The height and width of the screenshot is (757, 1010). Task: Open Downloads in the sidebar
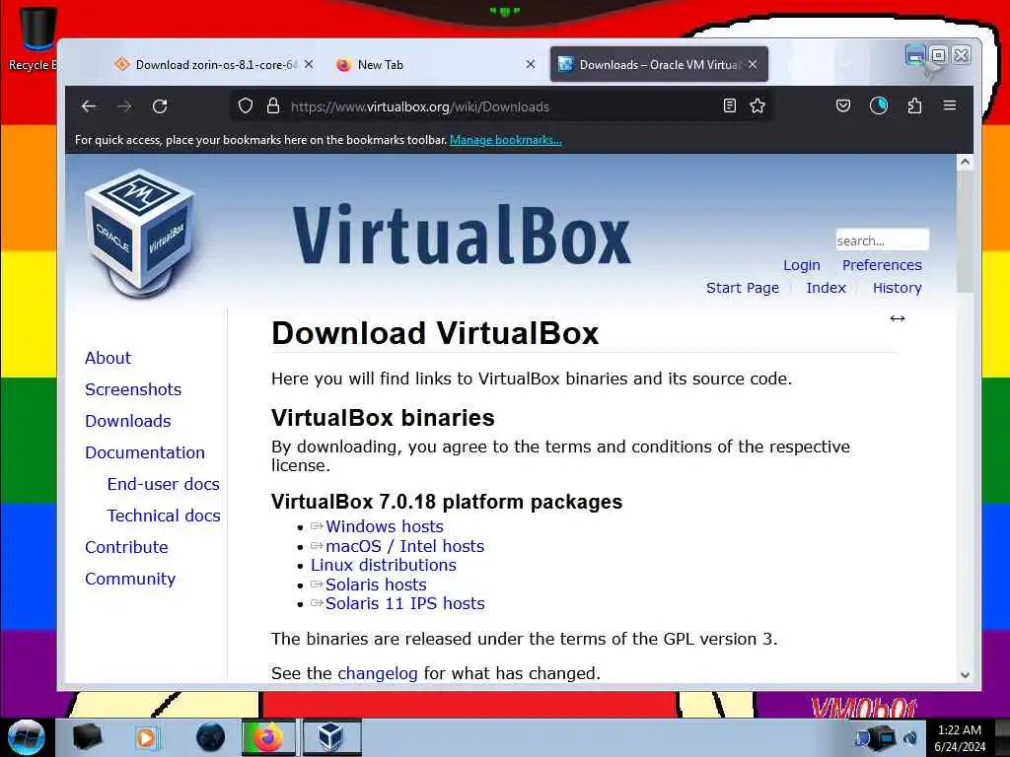[x=127, y=421]
